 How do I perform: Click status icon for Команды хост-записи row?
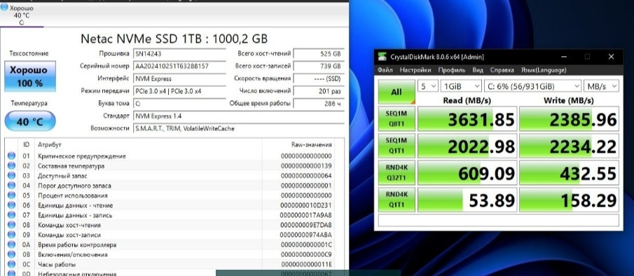11,235
